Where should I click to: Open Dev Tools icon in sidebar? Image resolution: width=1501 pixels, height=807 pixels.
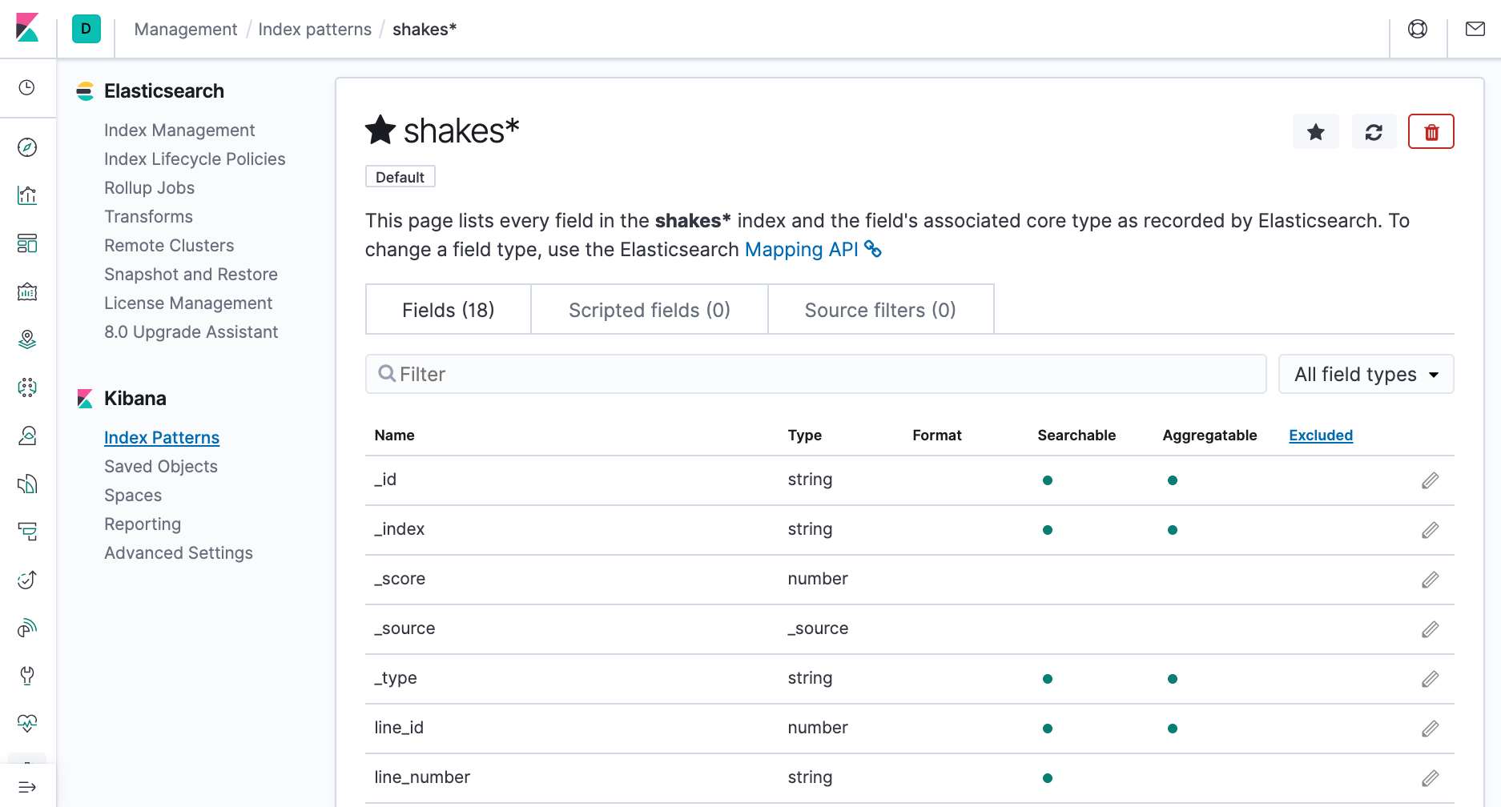coord(27,676)
